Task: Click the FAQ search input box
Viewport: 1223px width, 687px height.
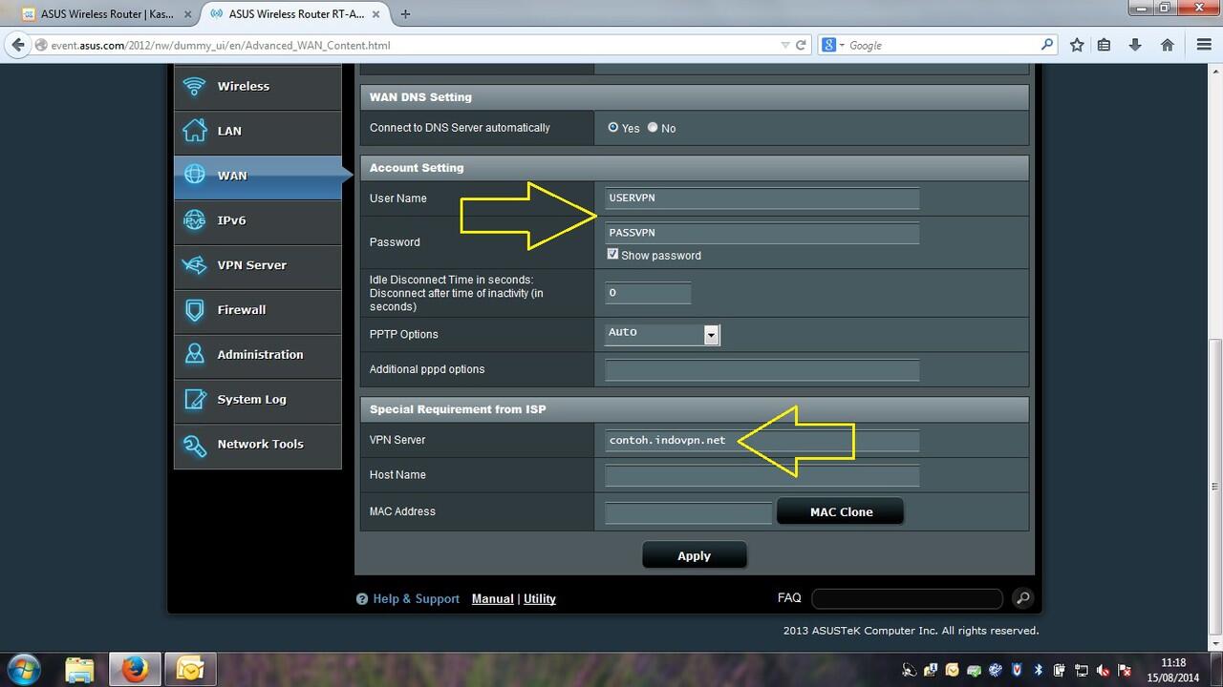Action: [x=907, y=598]
